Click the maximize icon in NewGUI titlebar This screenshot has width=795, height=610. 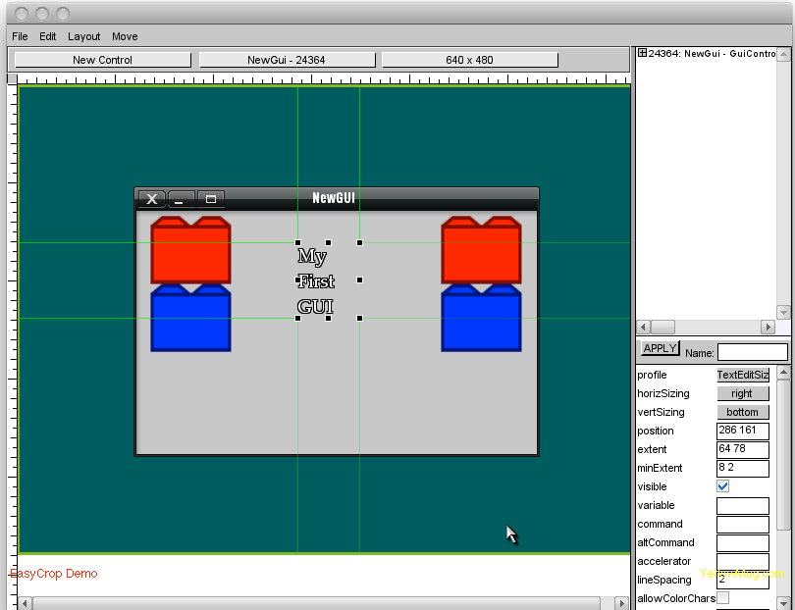pos(210,199)
